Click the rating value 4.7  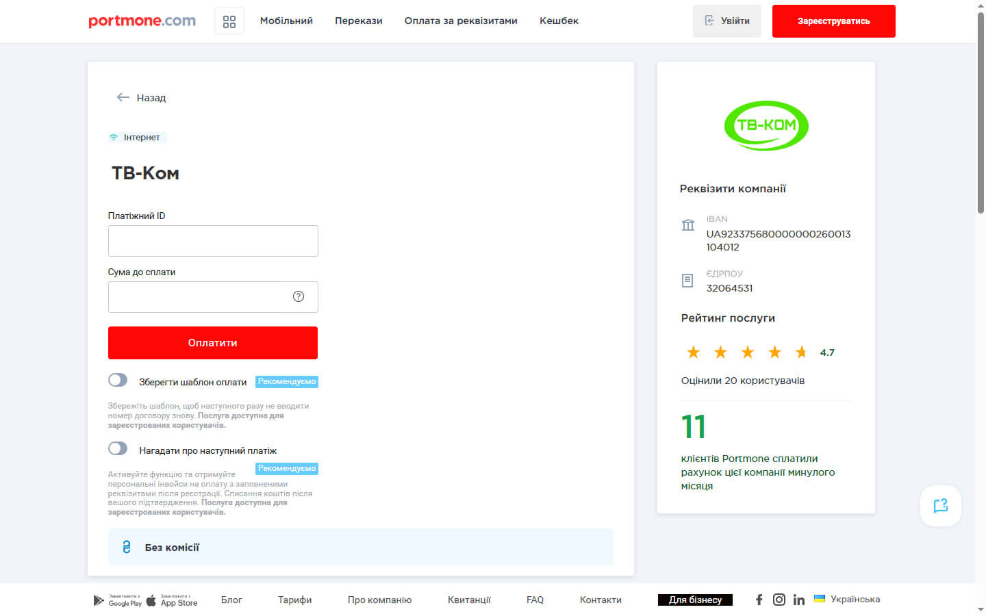(827, 352)
